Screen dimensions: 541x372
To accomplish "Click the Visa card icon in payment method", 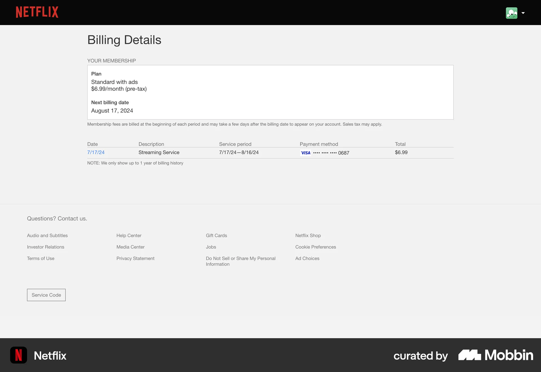I will (x=305, y=153).
